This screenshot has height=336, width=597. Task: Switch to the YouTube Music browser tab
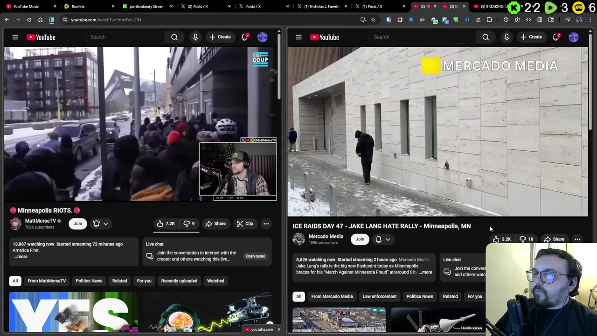pos(31,6)
